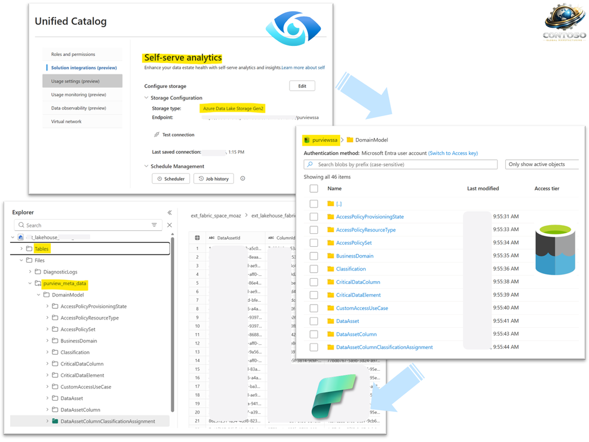589x442 pixels.
Task: Open Job history
Action: (x=214, y=179)
